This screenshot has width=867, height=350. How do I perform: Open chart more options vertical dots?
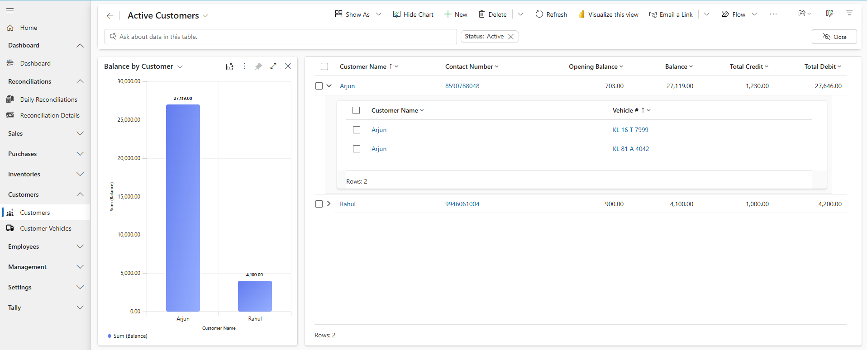coord(244,66)
